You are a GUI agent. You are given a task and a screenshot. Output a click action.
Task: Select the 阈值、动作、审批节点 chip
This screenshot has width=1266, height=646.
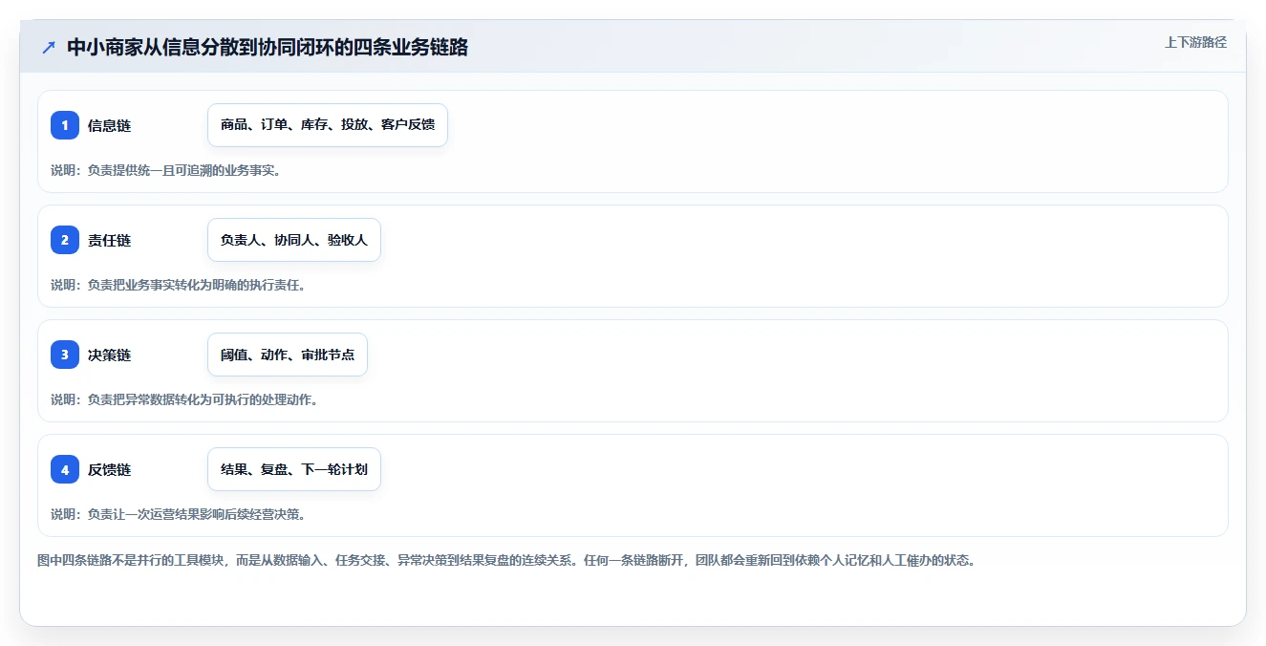pyautogui.click(x=288, y=355)
